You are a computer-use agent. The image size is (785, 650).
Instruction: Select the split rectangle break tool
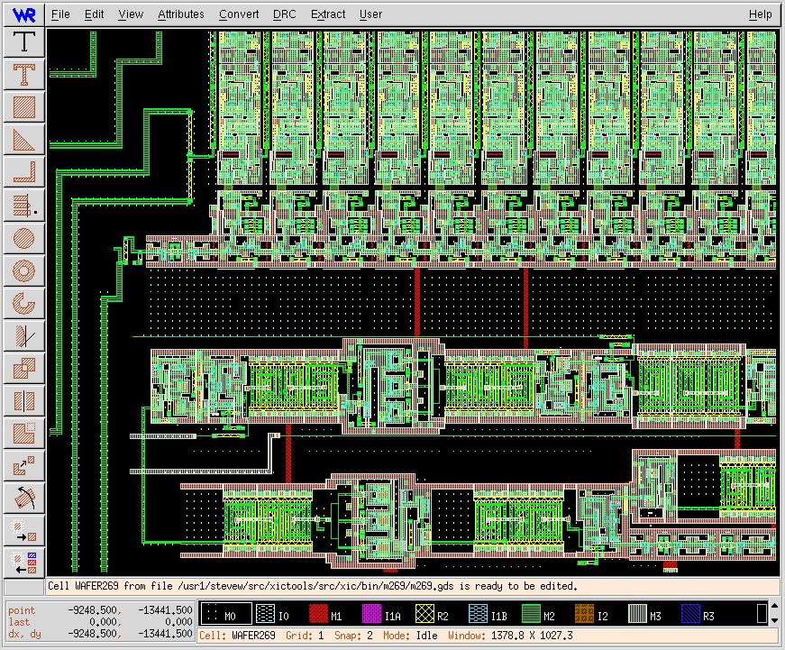(x=24, y=401)
